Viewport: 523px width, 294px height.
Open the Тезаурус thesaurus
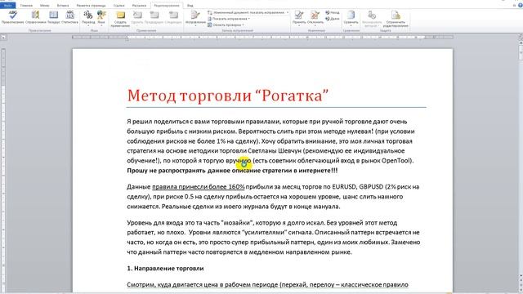tap(53, 17)
